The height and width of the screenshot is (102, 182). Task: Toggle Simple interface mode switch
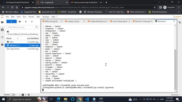(x=13, y=95)
